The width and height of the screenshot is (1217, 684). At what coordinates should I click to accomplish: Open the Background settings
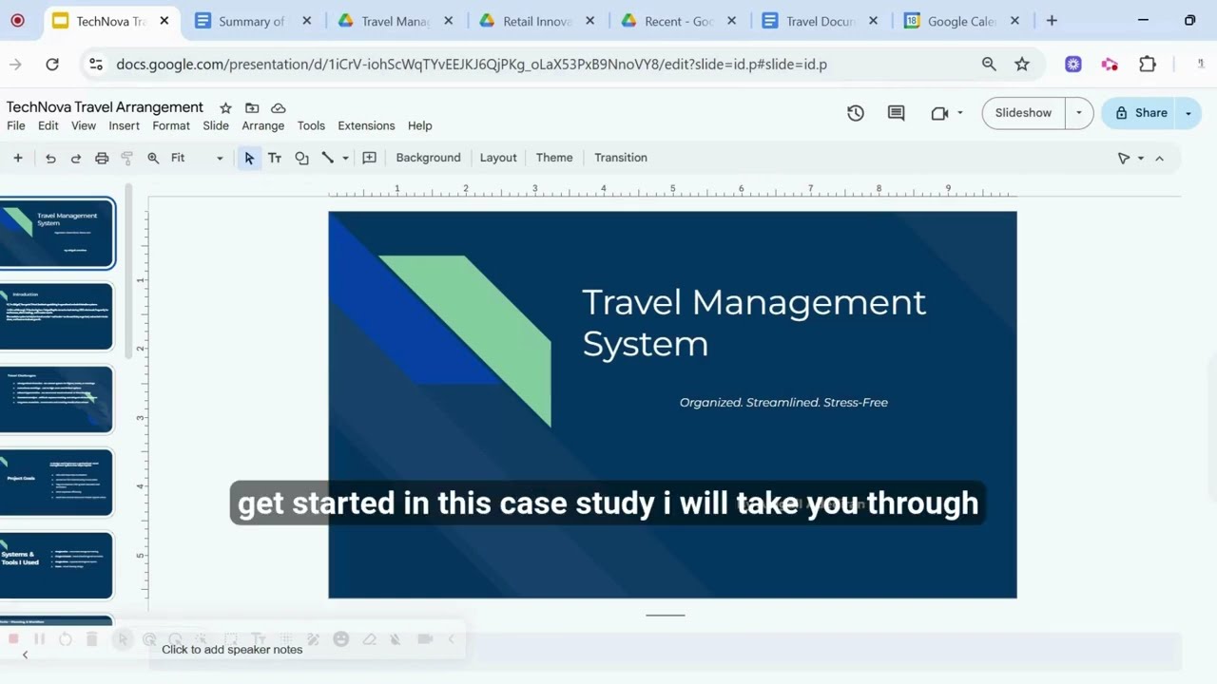pyautogui.click(x=428, y=158)
